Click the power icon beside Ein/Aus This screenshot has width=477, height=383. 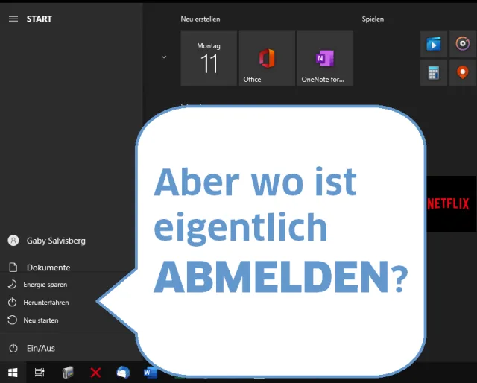pyautogui.click(x=13, y=348)
